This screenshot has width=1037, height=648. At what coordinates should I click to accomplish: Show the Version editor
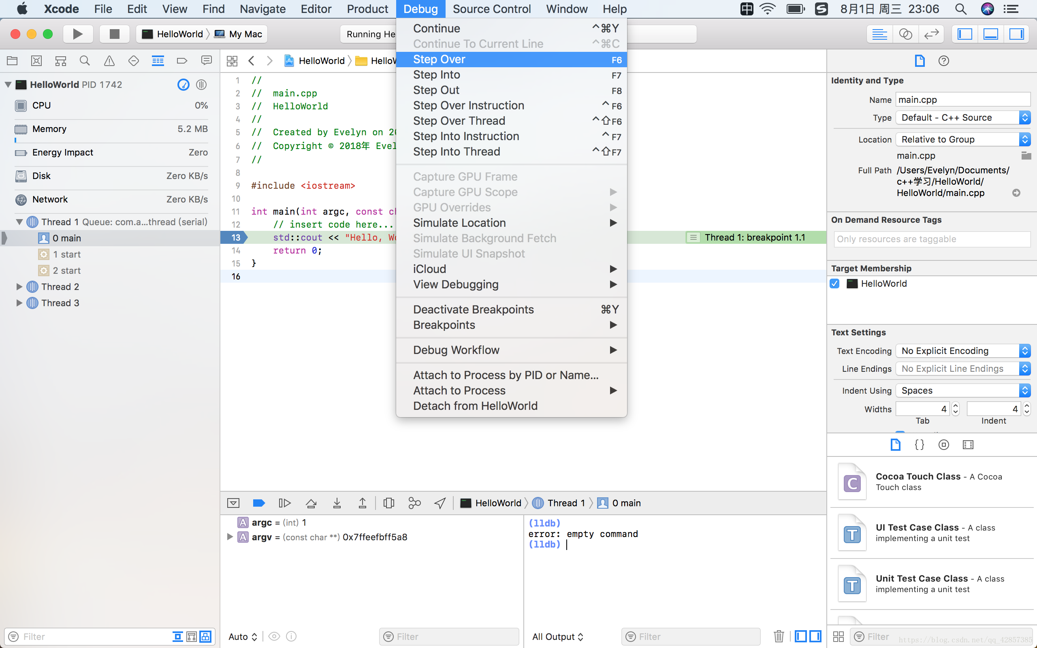(931, 34)
